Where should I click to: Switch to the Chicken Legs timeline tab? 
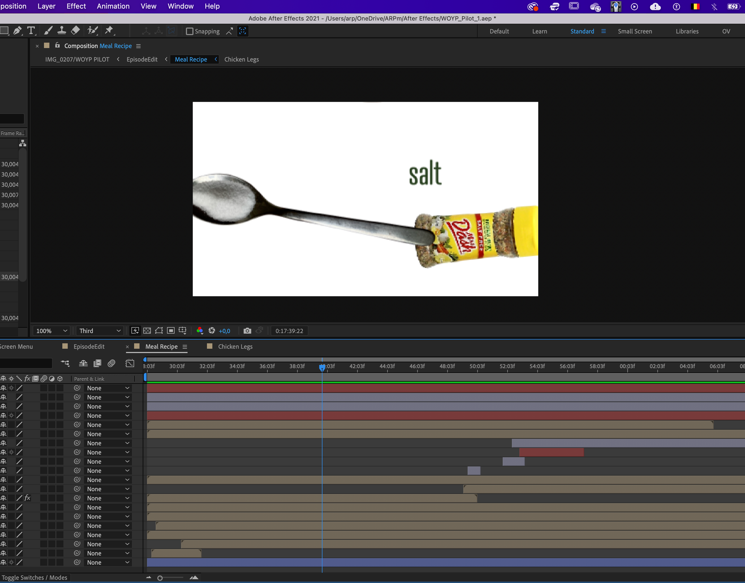[235, 347]
